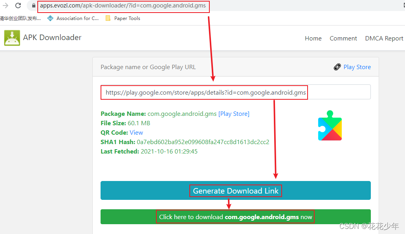Click the package name com.google.android.gms text

click(182, 114)
